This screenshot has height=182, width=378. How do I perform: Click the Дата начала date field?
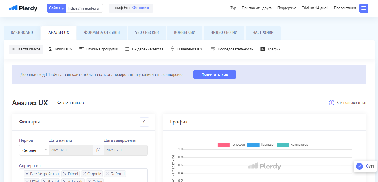click(x=71, y=150)
